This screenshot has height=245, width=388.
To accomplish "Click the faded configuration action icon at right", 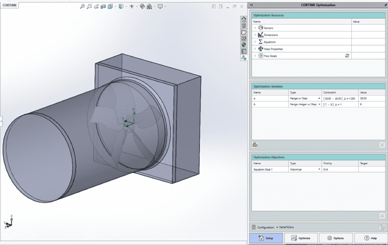I will pos(382,227).
